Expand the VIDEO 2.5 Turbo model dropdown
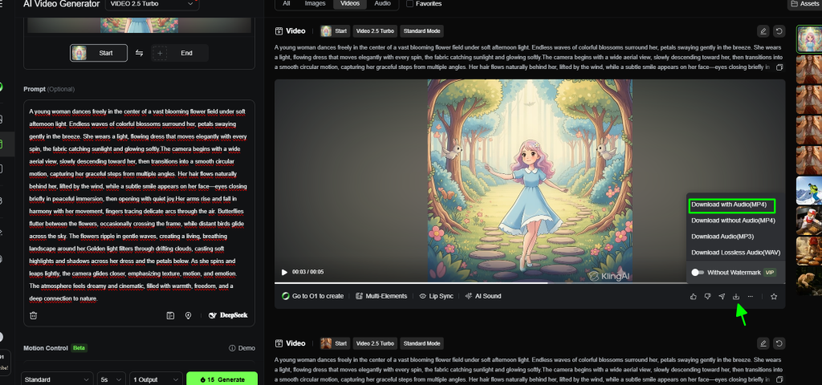Viewport: 822px width, 385px height. [152, 4]
